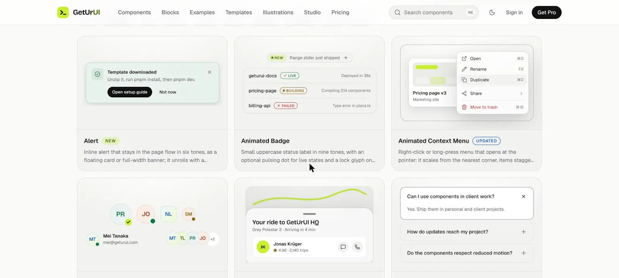Screen dimensions: 619x278
Task: Open the Pricing nav item
Action: [340, 12]
